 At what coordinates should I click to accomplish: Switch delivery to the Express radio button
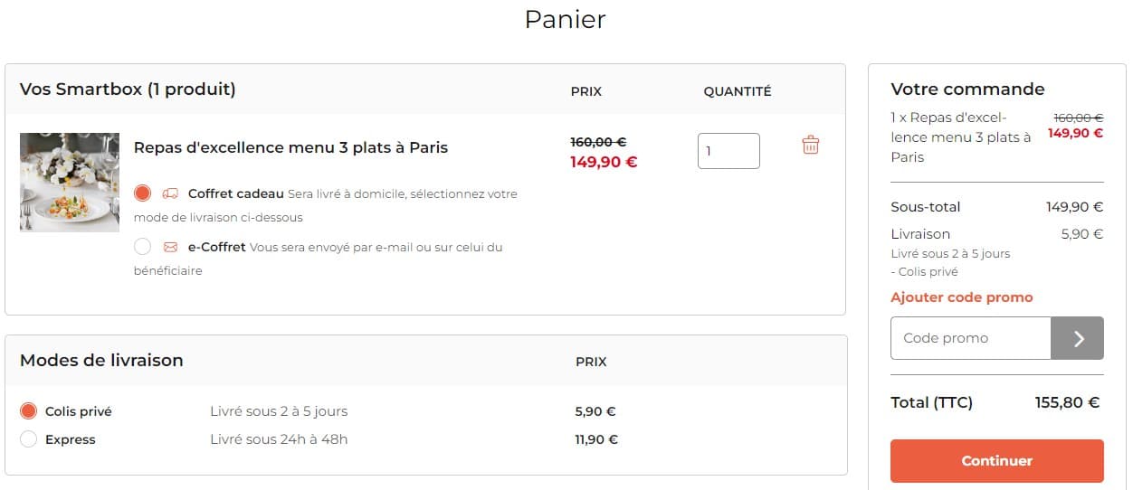click(x=28, y=439)
